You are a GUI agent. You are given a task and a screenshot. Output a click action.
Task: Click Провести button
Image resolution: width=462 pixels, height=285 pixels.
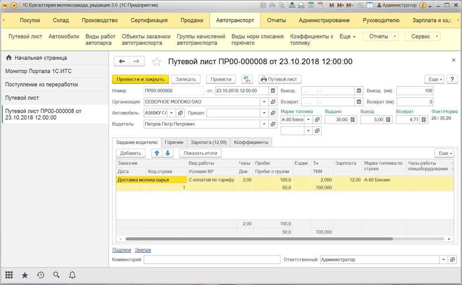coord(221,79)
